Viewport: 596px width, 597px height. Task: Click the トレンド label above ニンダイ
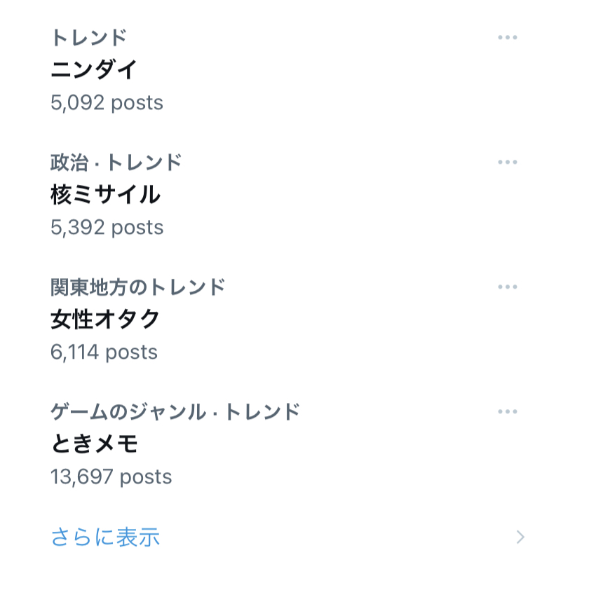tap(88, 38)
